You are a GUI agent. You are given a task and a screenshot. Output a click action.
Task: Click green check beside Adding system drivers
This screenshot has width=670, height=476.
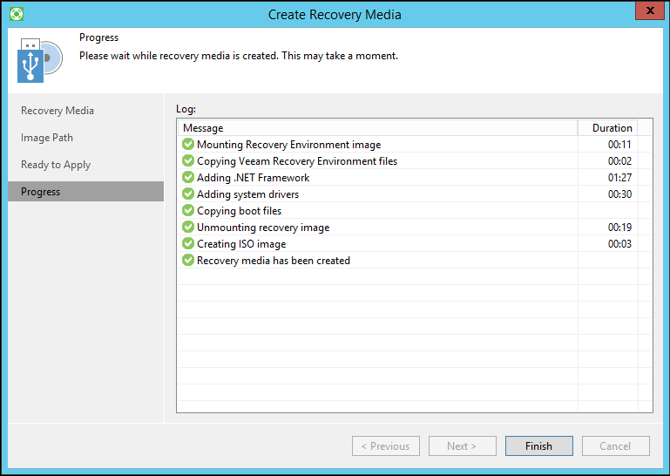point(187,194)
